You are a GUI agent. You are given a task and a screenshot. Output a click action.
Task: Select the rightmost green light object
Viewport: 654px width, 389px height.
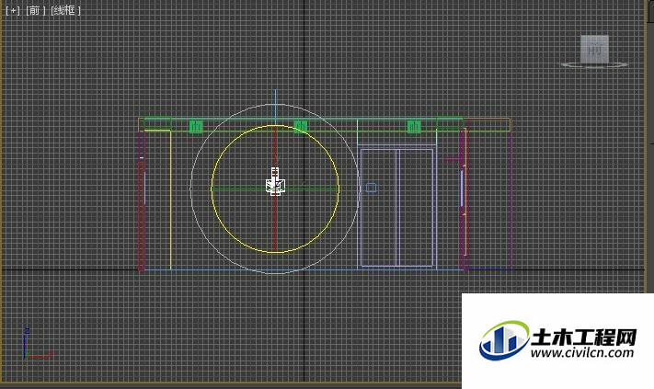point(414,126)
